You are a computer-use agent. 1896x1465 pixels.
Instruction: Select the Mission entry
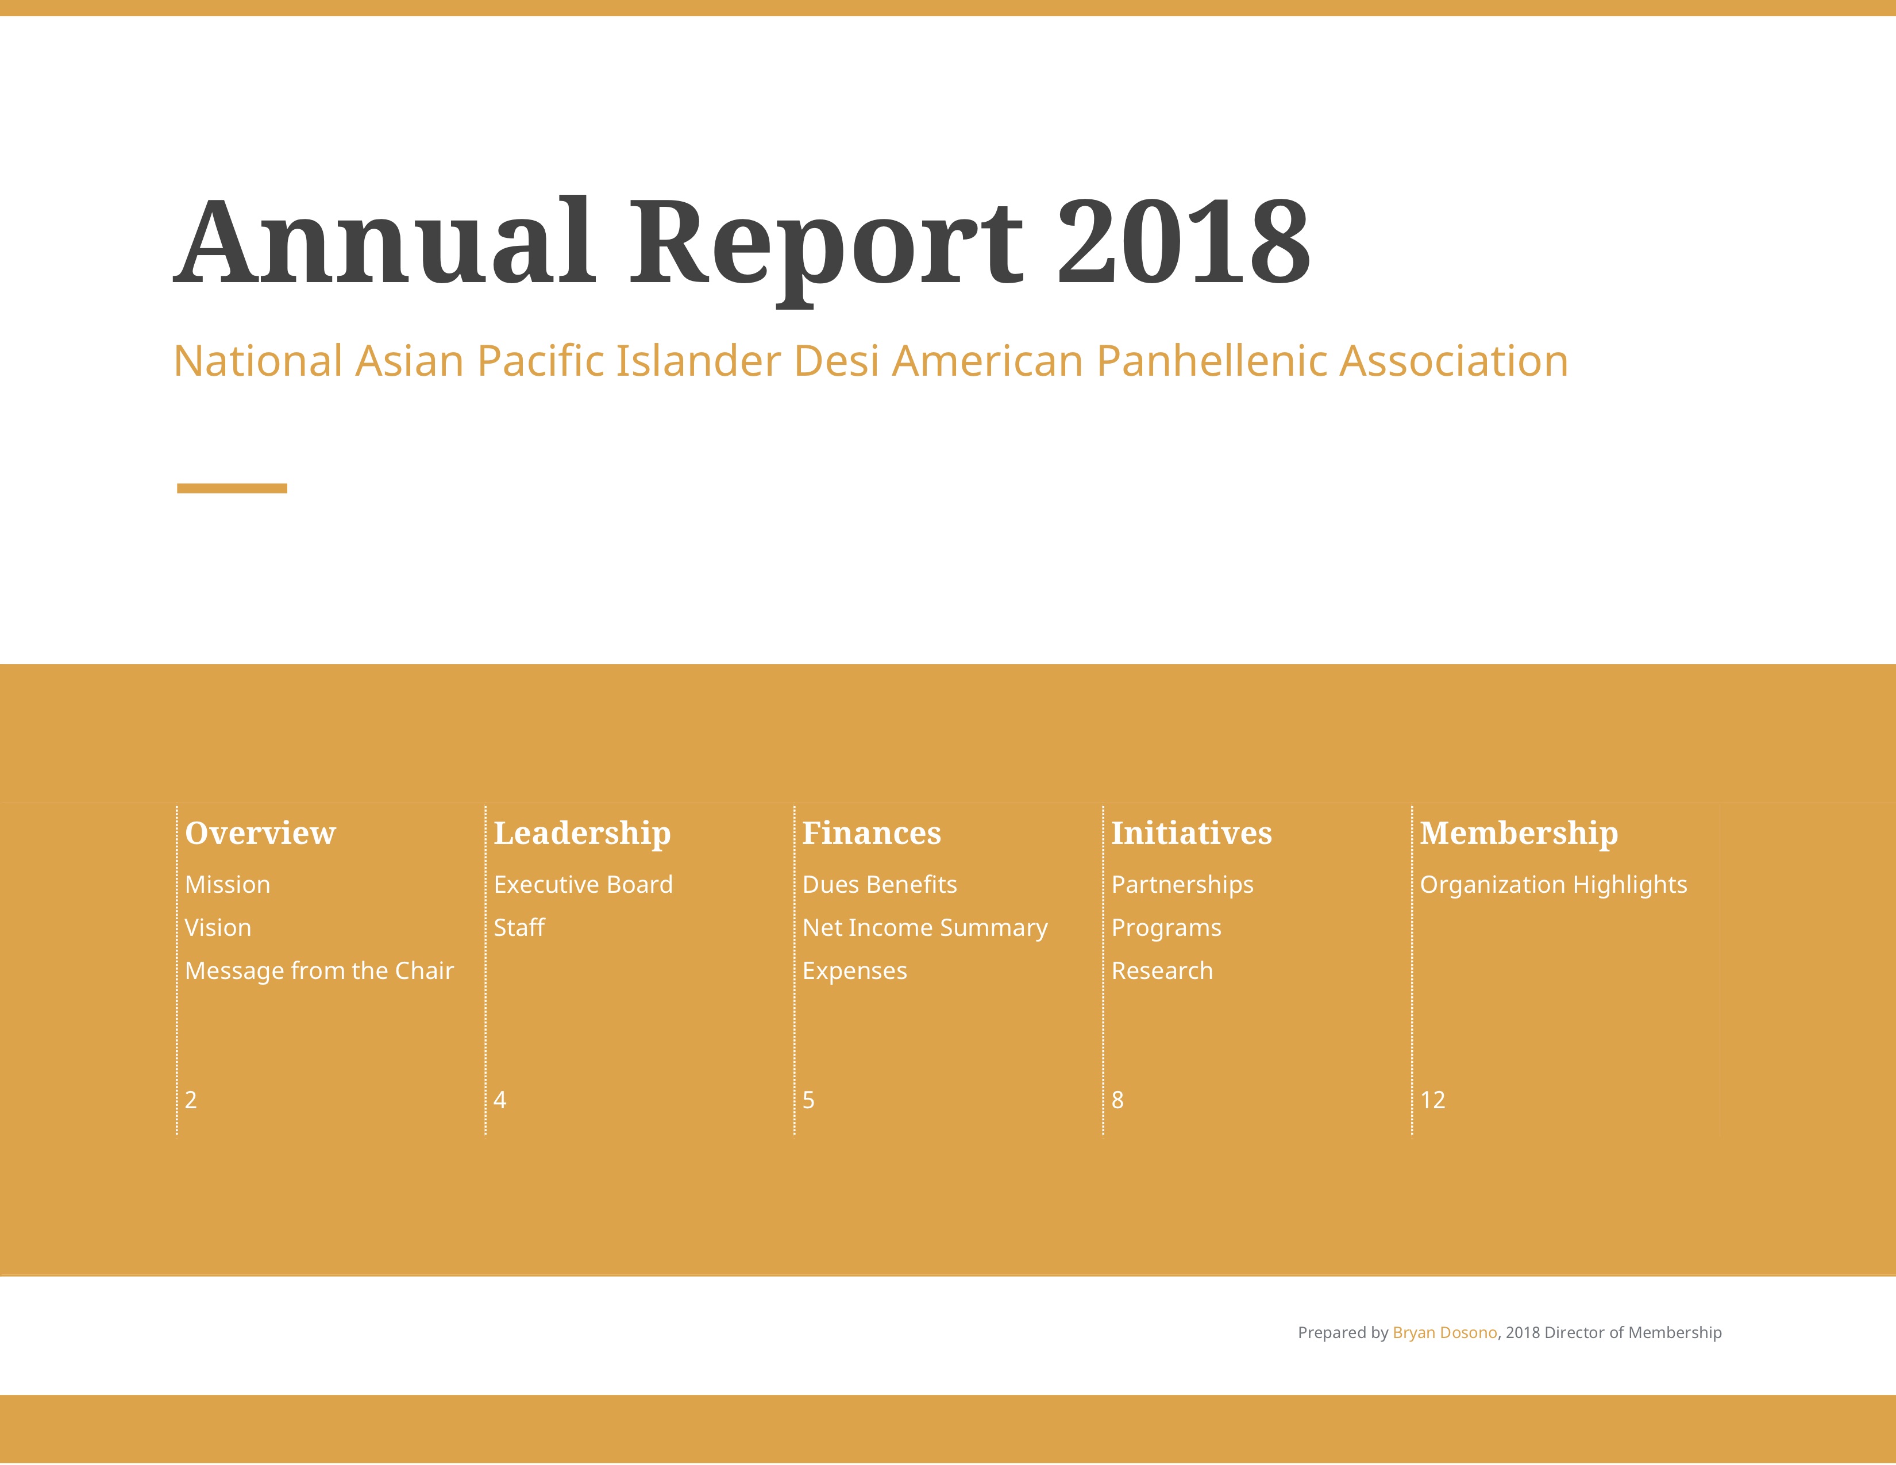pos(228,884)
